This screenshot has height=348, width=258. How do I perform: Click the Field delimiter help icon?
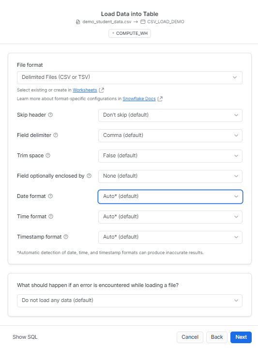pos(56,135)
